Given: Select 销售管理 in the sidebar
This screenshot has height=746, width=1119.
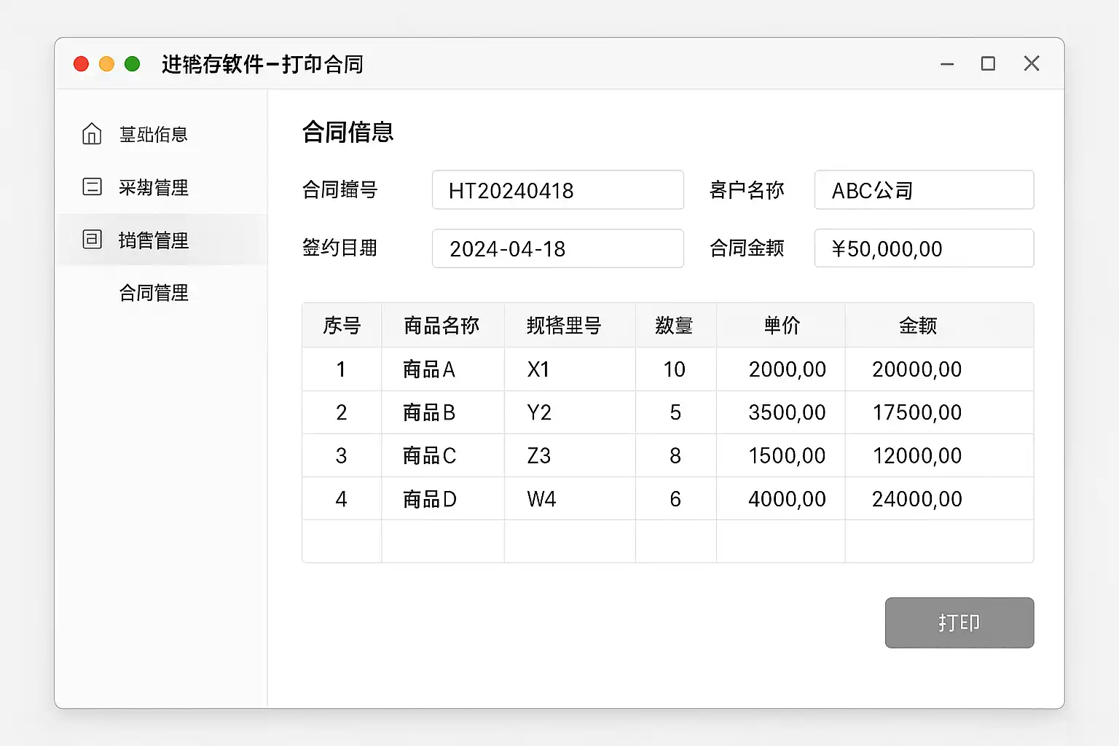Looking at the screenshot, I should pos(153,240).
